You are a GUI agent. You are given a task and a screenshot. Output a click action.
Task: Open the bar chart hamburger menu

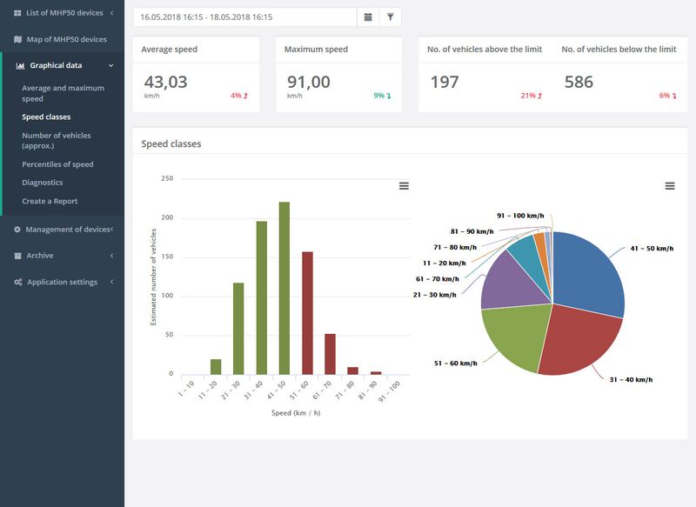(x=404, y=186)
